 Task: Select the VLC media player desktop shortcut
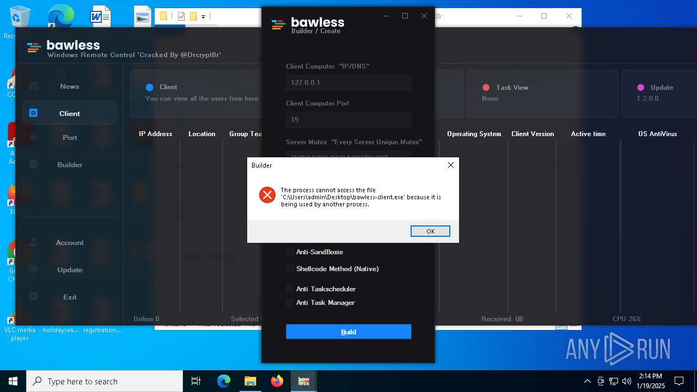pyautogui.click(x=19, y=327)
